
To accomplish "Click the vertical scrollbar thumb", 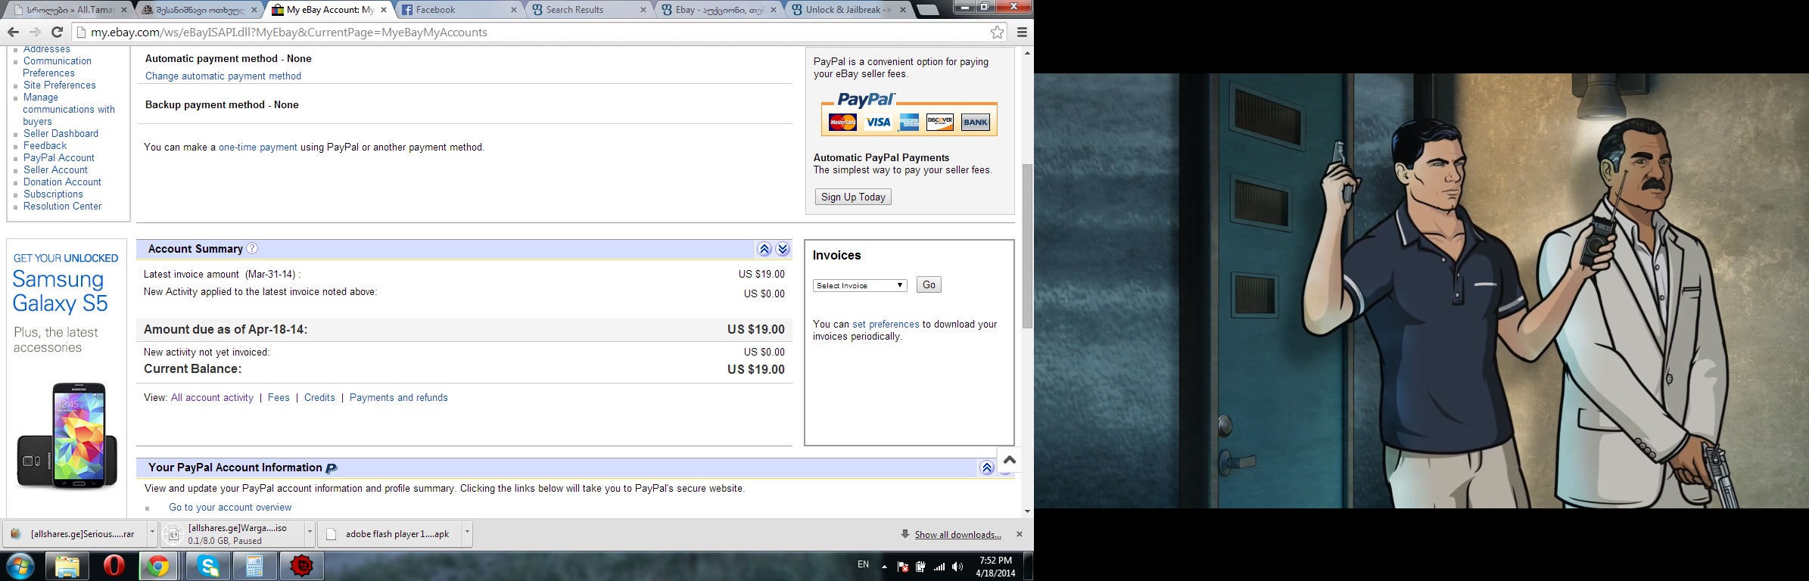I will click(1027, 246).
